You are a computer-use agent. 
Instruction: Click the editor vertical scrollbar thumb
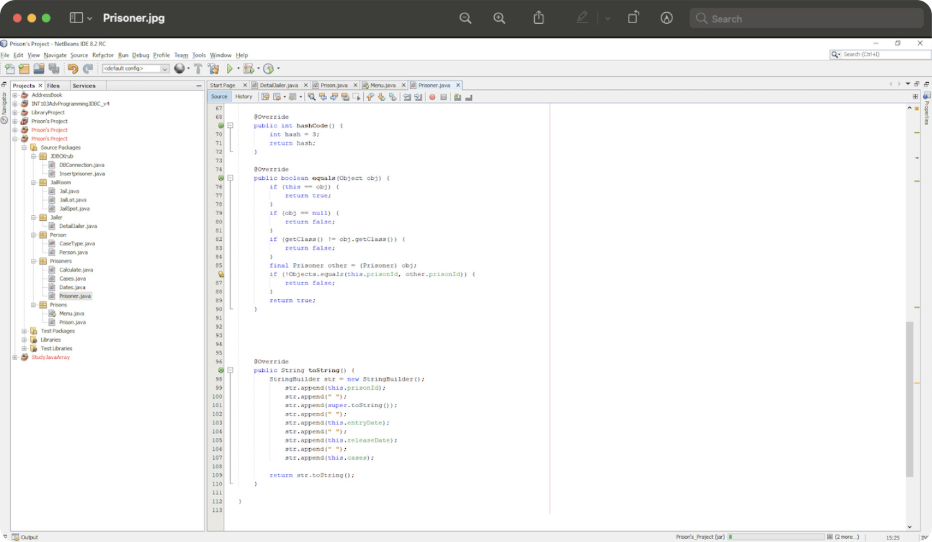pos(910,399)
